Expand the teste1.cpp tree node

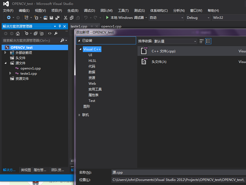click(x=10, y=73)
